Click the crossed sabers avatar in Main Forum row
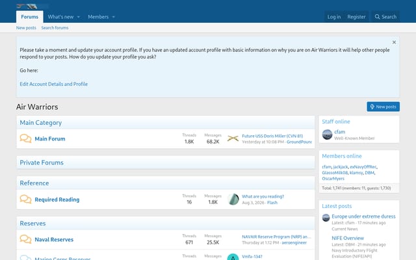 click(233, 138)
